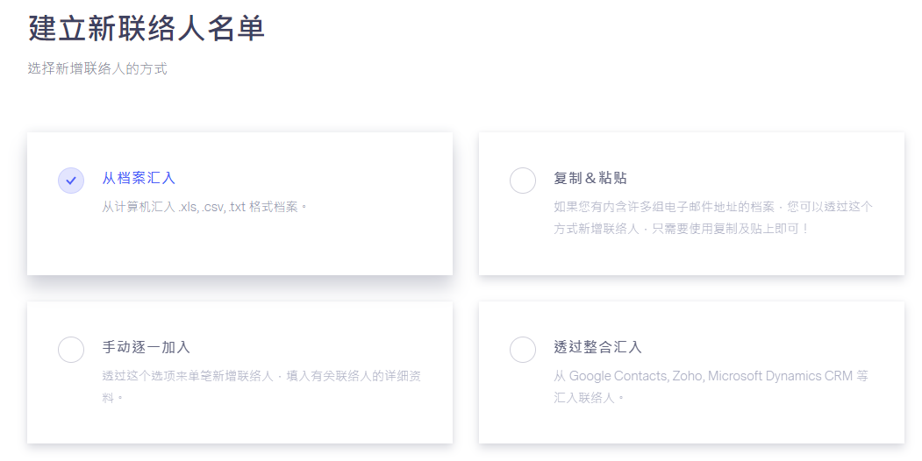Choose the 手动逐一加入 radio button

[x=71, y=350]
